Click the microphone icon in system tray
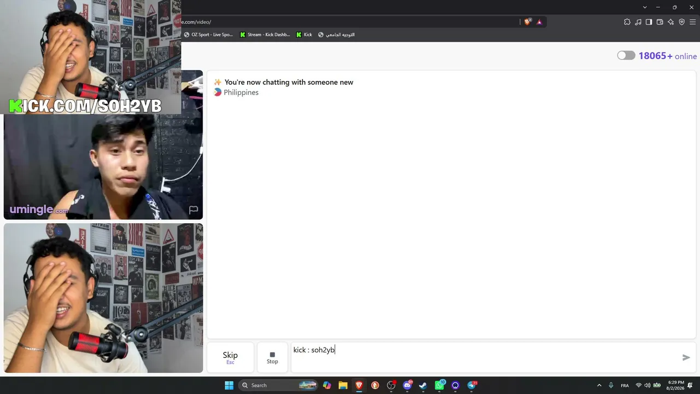The width and height of the screenshot is (700, 394). pos(611,385)
